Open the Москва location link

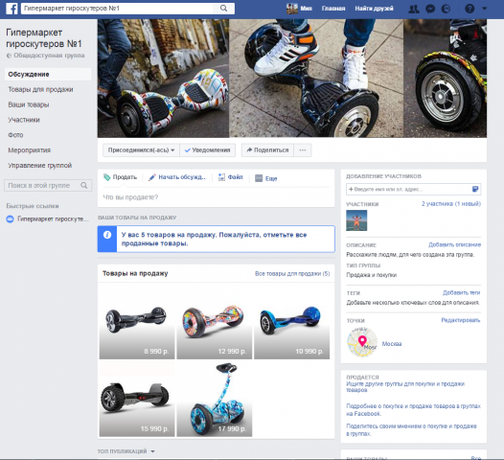392,344
